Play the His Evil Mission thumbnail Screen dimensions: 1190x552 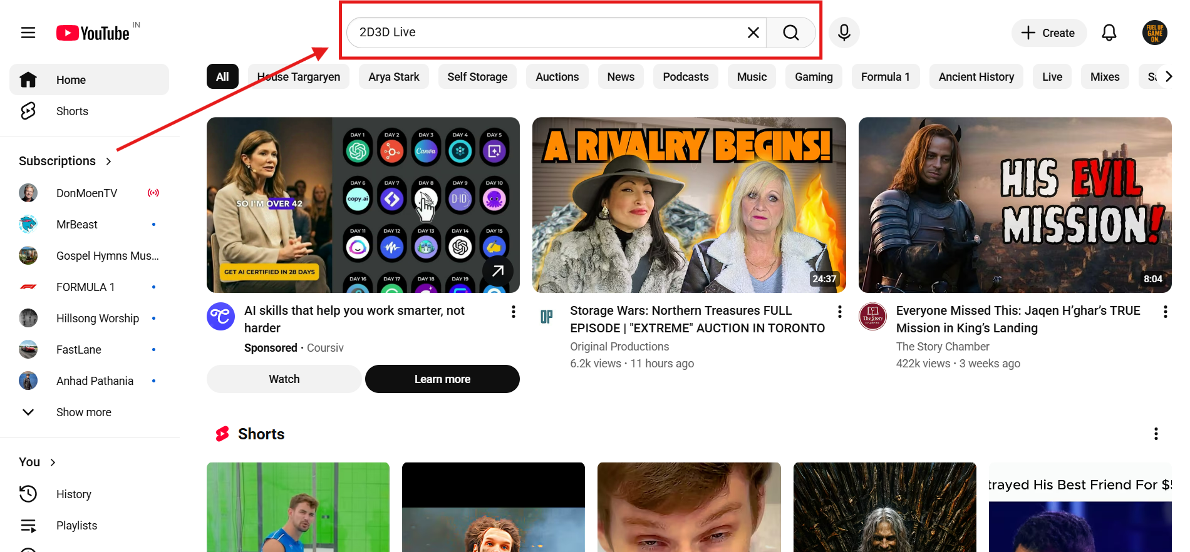tap(1015, 205)
